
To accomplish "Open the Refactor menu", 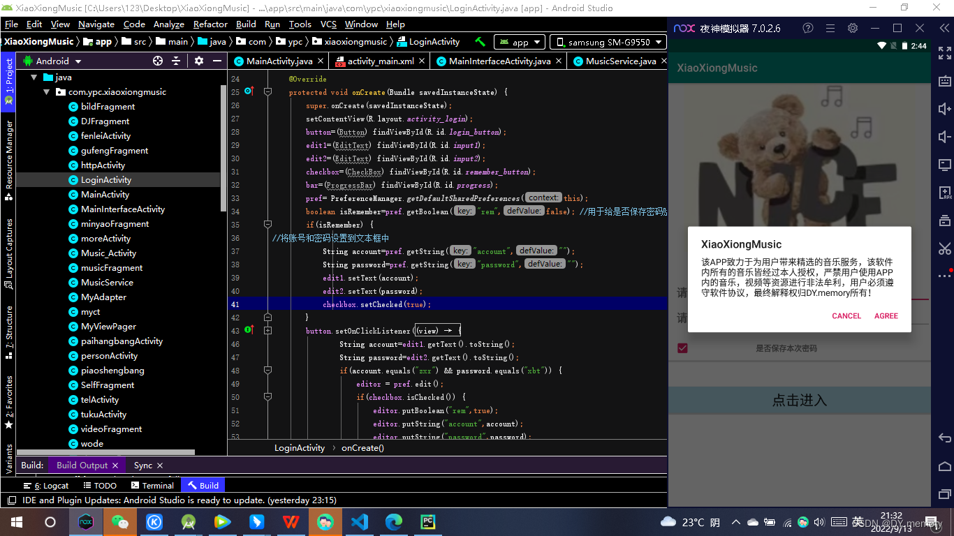I will (210, 24).
